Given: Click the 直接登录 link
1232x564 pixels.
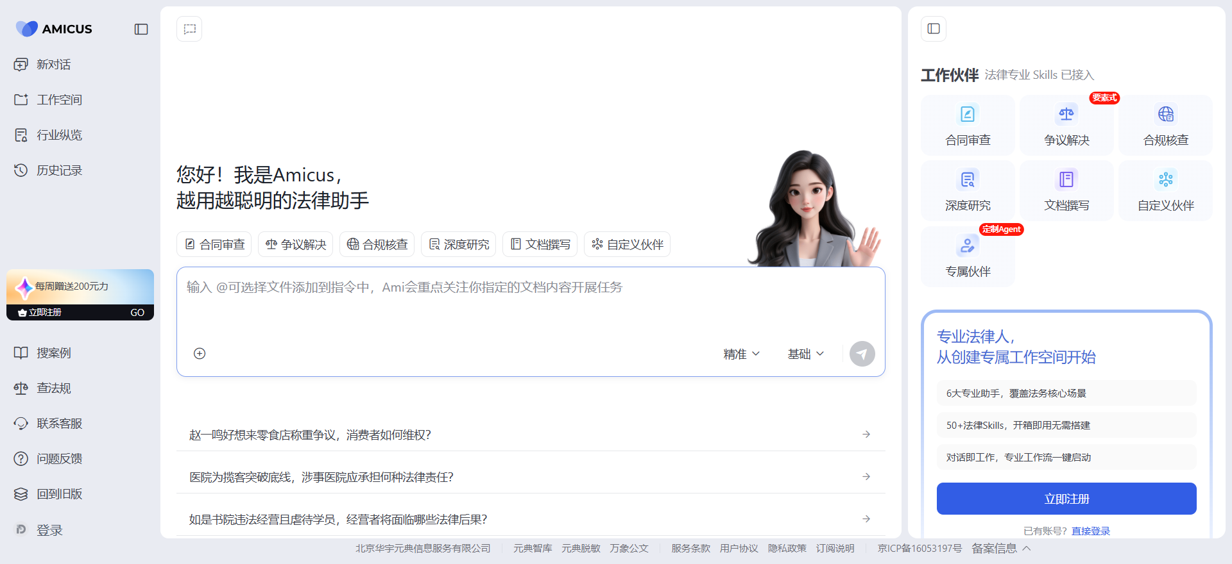Looking at the screenshot, I should coord(1090,531).
